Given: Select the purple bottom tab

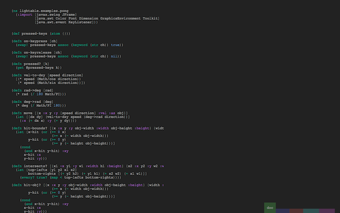Looking at the screenshot, I should tap(328, 211).
